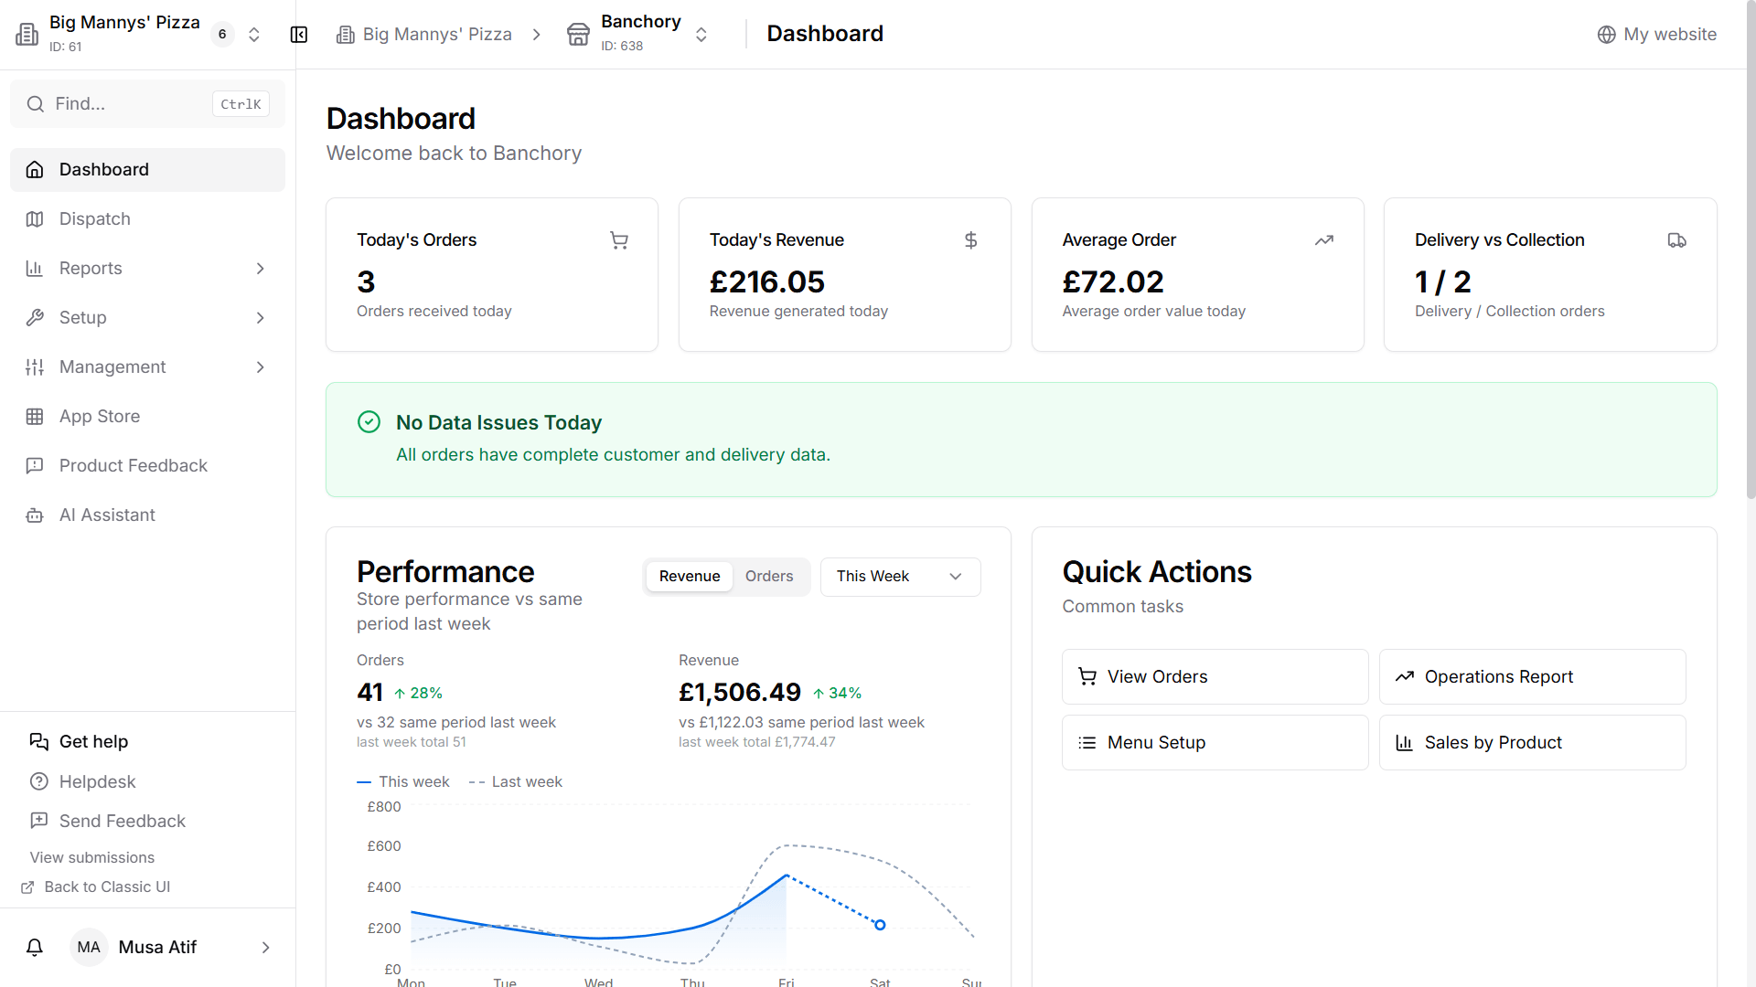The height and width of the screenshot is (987, 1756).
Task: Click the Menu Setup quick action
Action: pyautogui.click(x=1215, y=743)
